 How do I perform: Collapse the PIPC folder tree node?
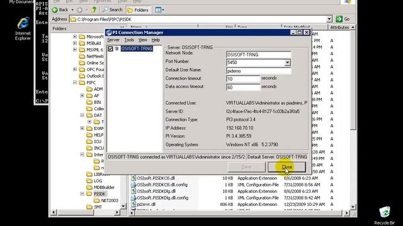[x=75, y=82]
